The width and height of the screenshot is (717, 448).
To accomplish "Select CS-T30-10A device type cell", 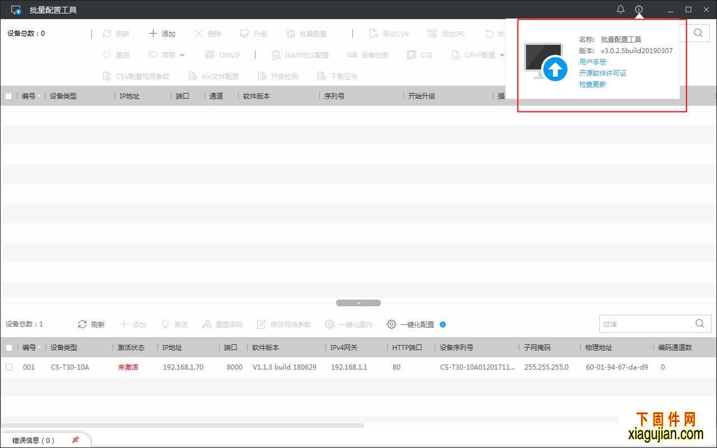I will [70, 367].
